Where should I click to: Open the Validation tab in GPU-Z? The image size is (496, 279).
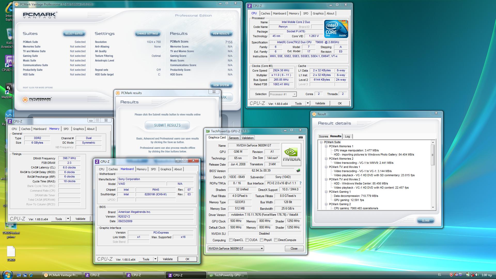(247, 138)
